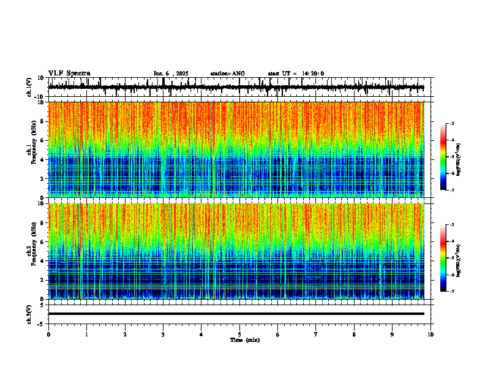
Task: Click the 10 tick of the ch.1(V) axis
Action: click(x=41, y=78)
